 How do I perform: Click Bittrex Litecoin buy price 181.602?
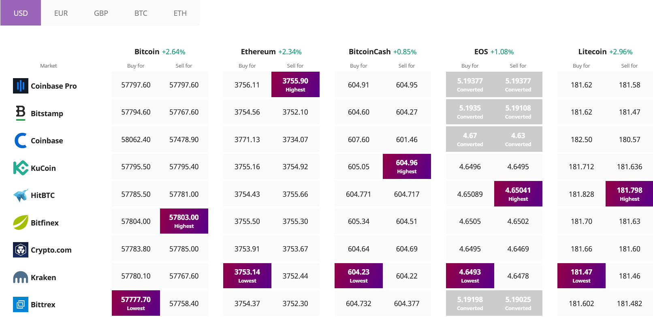tap(581, 303)
